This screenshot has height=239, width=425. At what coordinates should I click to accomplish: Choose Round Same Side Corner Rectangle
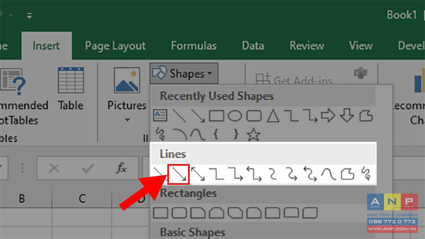291,213
